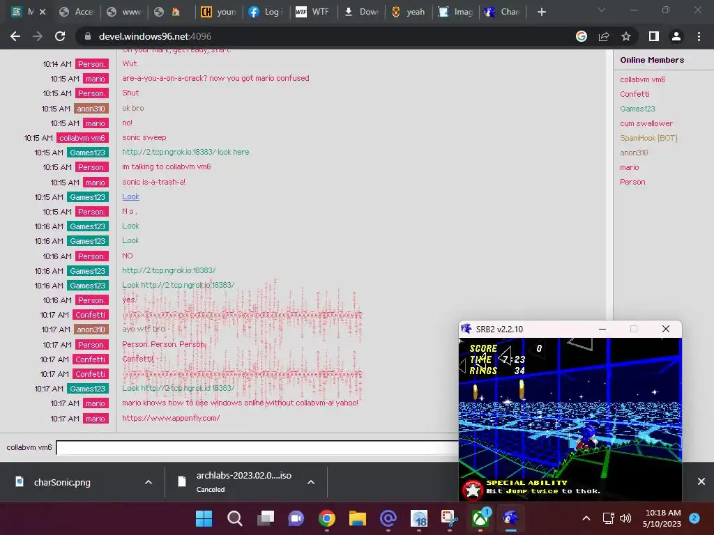Open the volume speaker tray icon
Viewport: 714px width, 535px height.
(625, 518)
